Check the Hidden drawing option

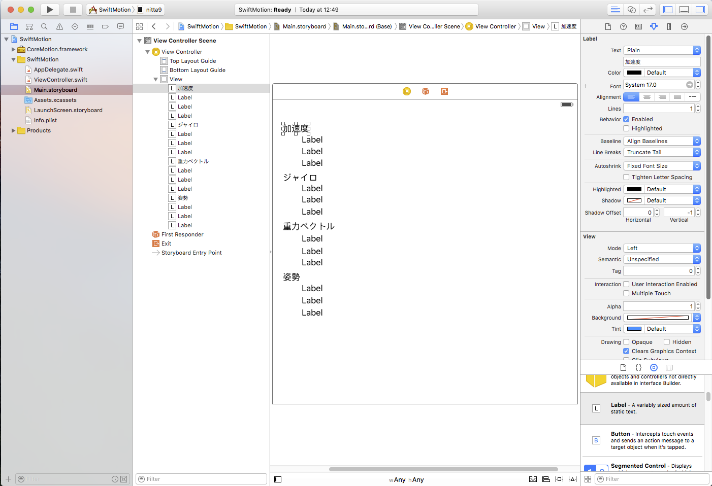coord(667,342)
